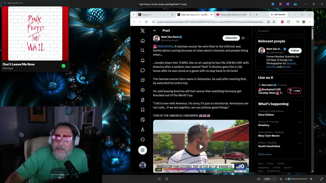326x183 pixels.
Task: Zoom out with the minus magnifier
Action: click(281, 179)
